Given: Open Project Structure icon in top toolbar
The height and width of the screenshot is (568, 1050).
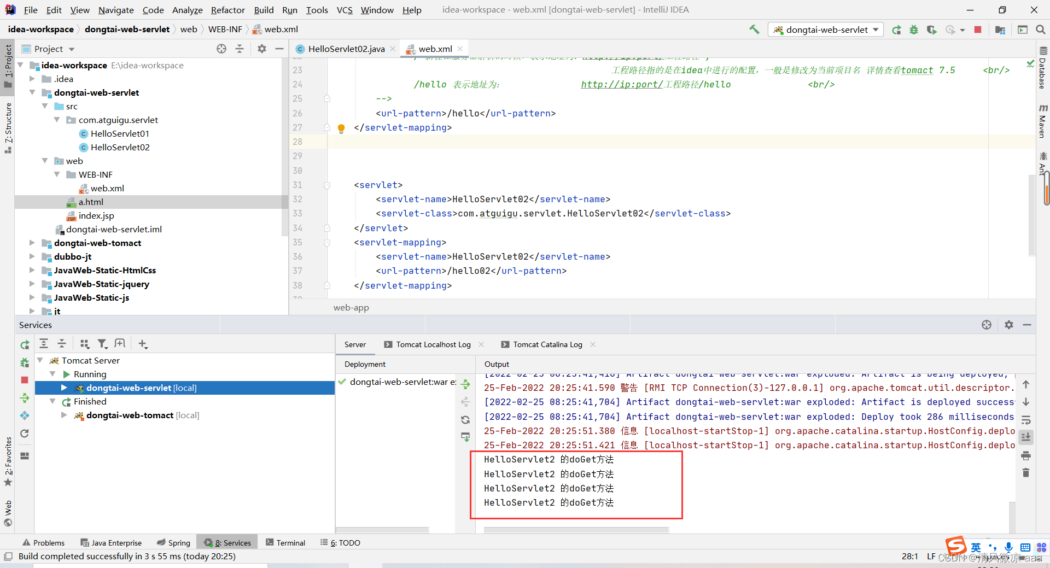Looking at the screenshot, I should tap(1000, 30).
